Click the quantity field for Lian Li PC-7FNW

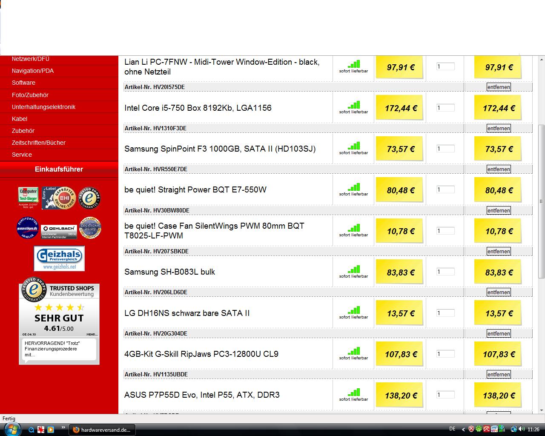(445, 66)
